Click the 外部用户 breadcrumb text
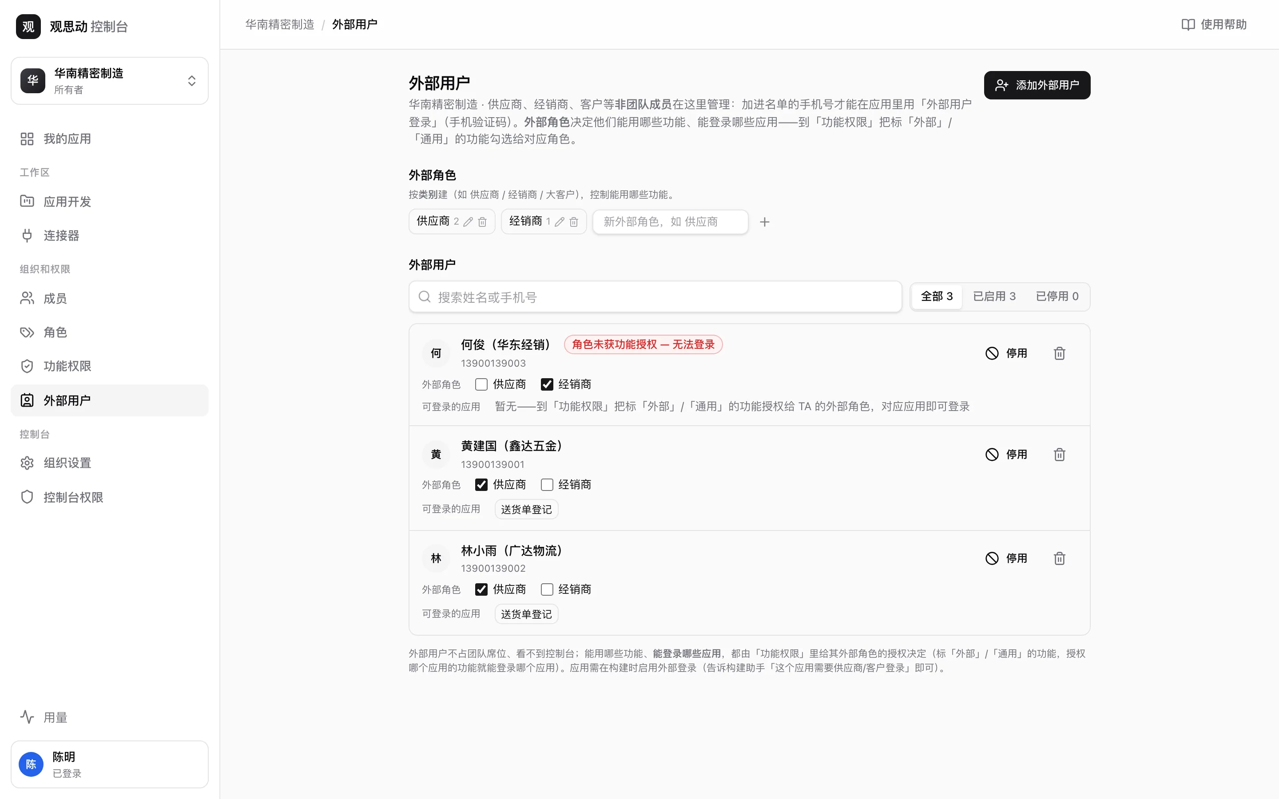The width and height of the screenshot is (1279, 799). pyautogui.click(x=355, y=24)
